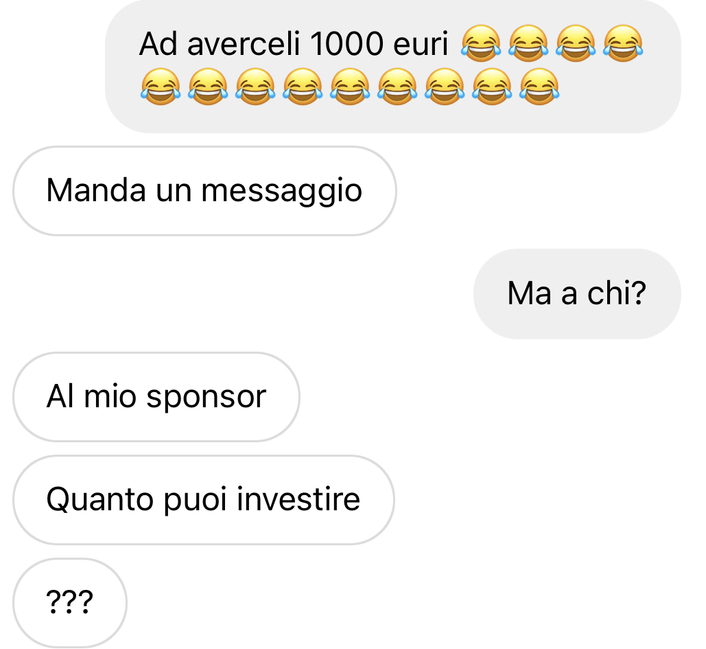
Task: Tap the 'Al mio sponsor' message bubble
Action: (x=156, y=397)
